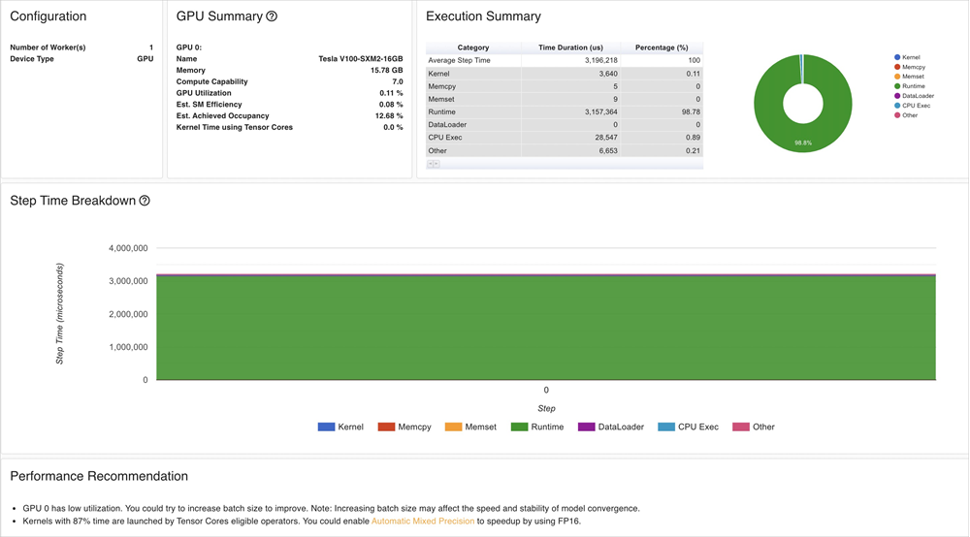Click next page arrow under execution table
Screen dimensions: 970x537
436,164
